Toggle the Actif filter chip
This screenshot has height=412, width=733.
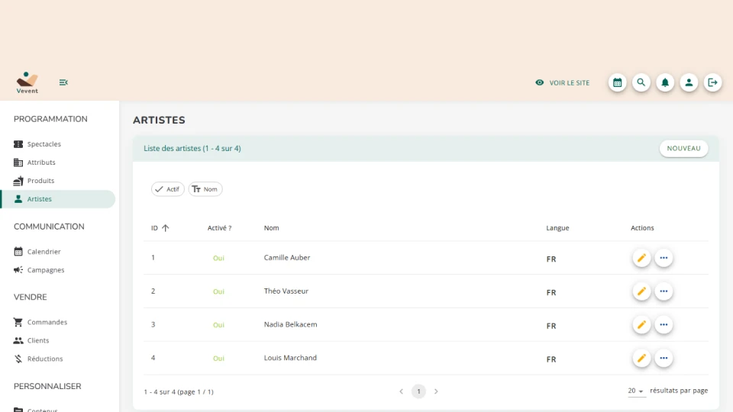168,189
